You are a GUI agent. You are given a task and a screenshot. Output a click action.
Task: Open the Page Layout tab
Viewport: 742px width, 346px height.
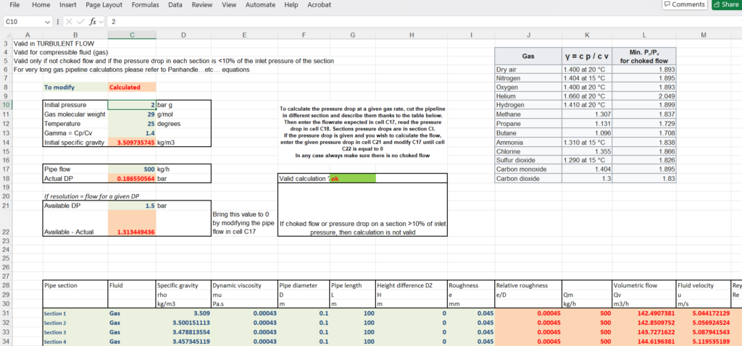(x=104, y=5)
